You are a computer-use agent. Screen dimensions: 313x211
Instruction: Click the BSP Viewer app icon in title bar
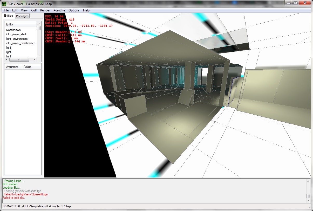click(x=4, y=3)
